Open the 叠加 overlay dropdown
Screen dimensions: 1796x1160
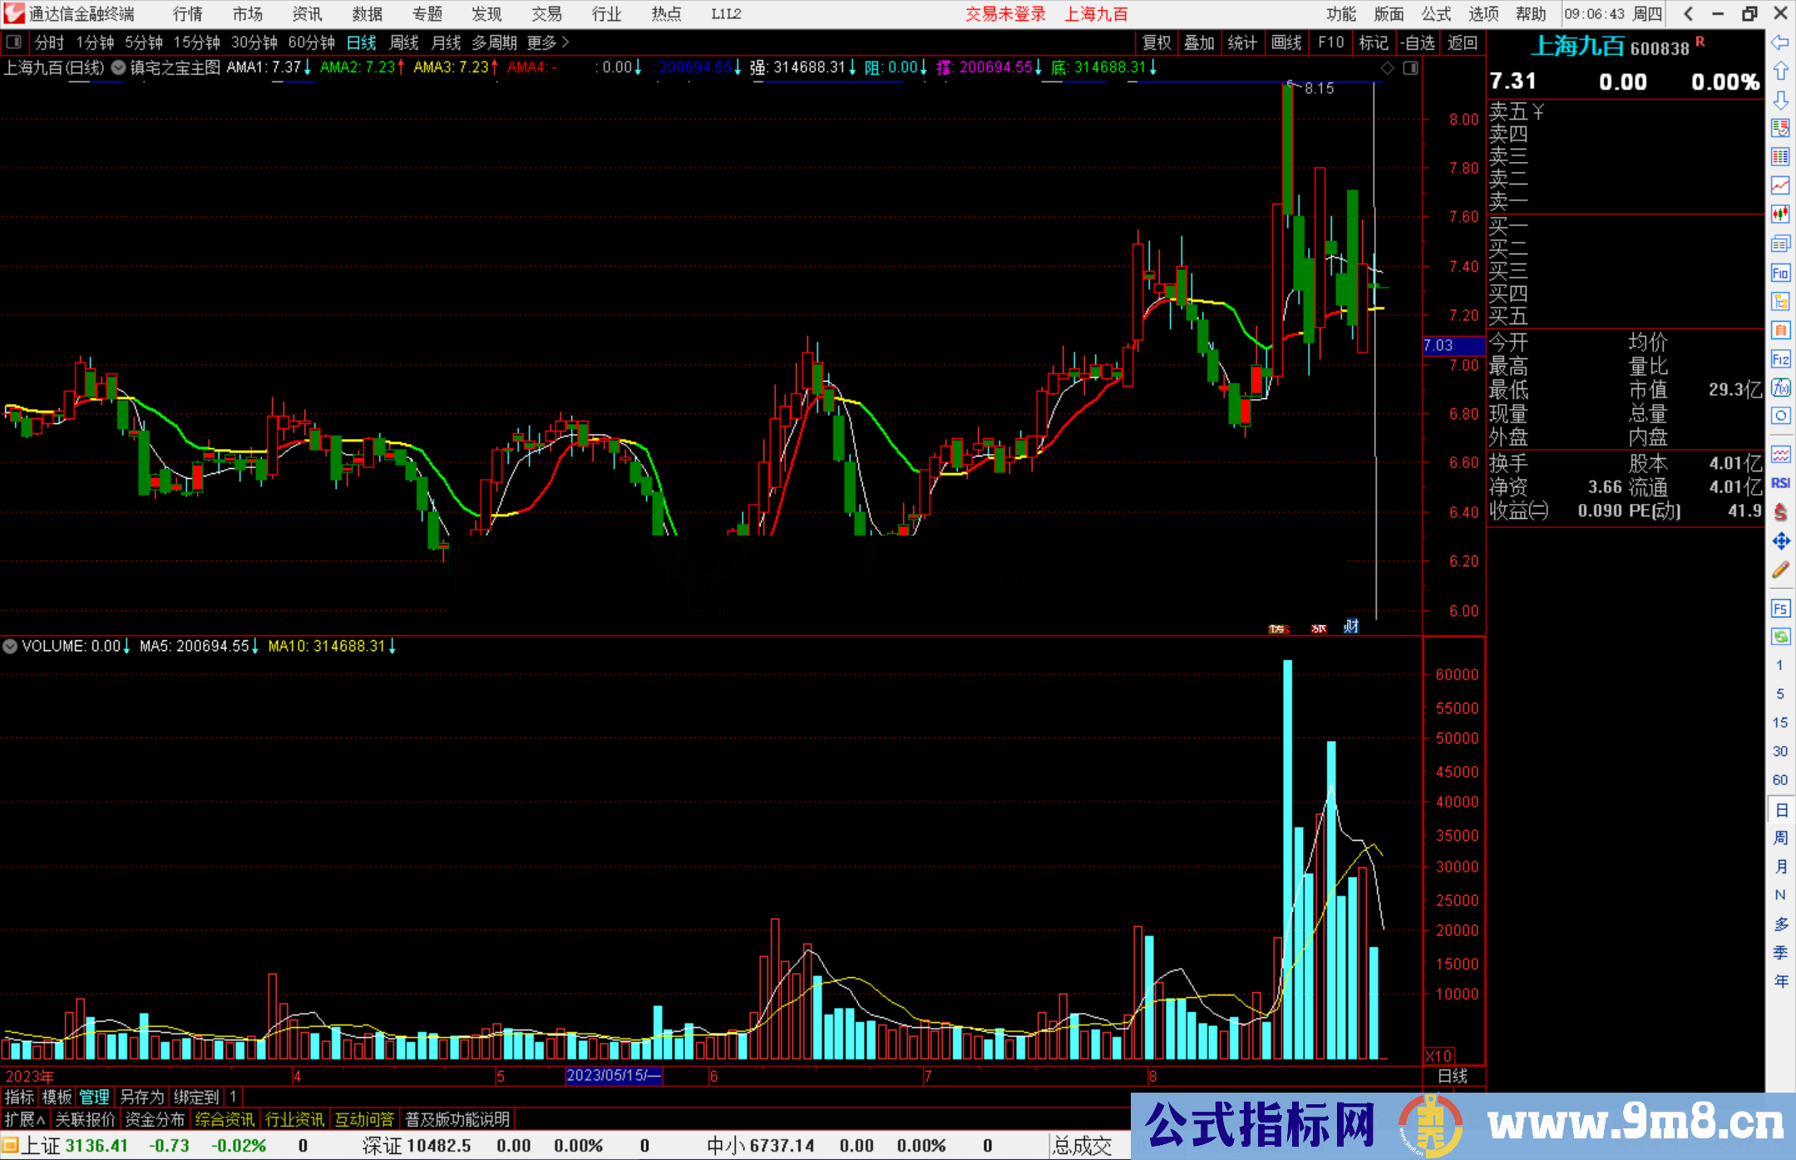tap(1200, 42)
